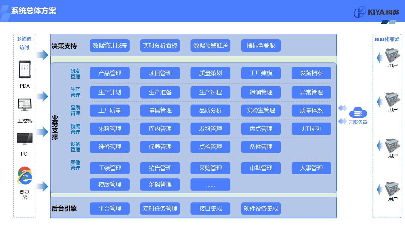Open the 硬件设备集成 module
Viewport: 405px width, 228px height.
coord(261,208)
